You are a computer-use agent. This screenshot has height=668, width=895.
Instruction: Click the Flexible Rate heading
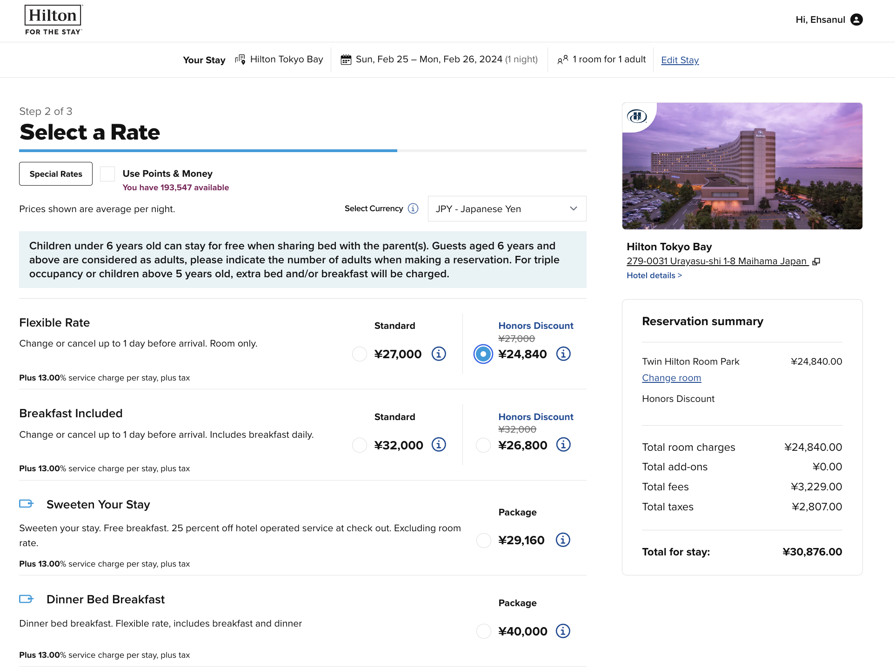pos(54,323)
